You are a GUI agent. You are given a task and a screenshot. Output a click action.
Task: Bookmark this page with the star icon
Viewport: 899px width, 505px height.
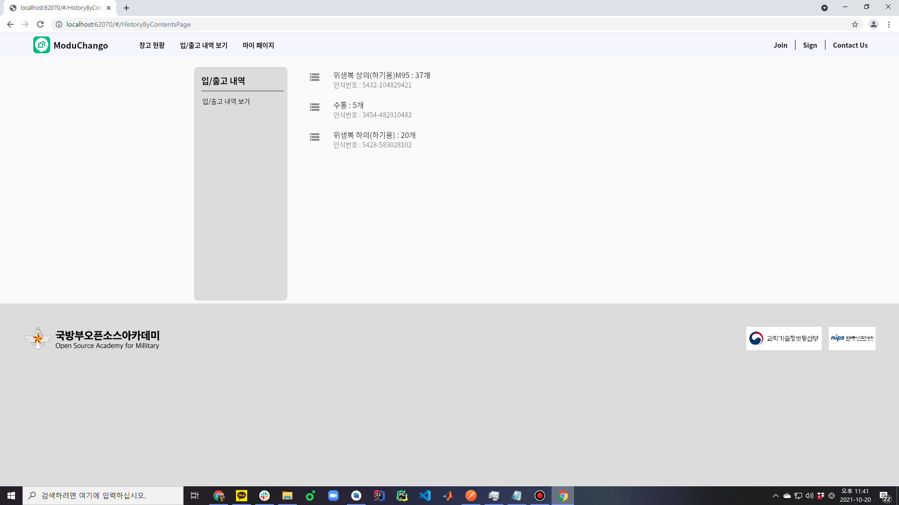[x=855, y=24]
